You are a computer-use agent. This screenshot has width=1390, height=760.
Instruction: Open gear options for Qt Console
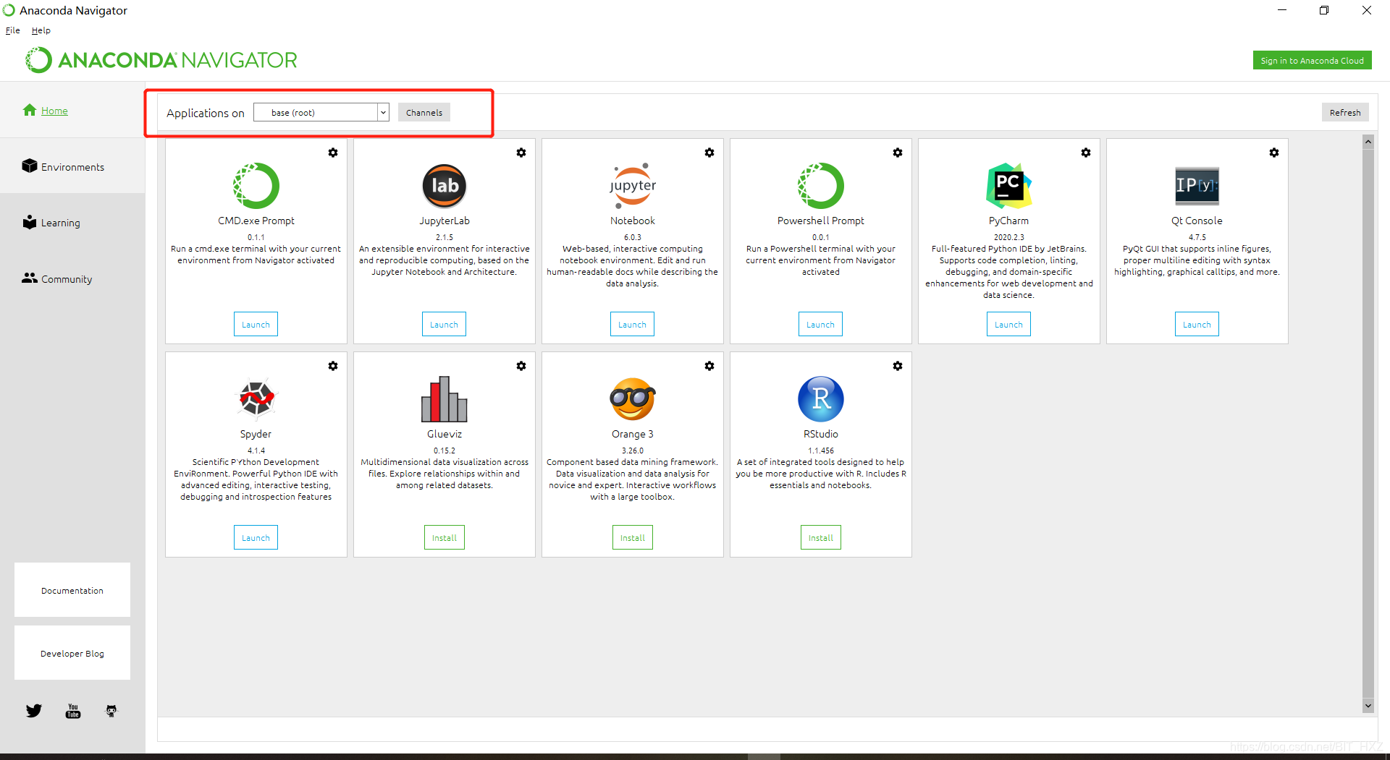1274,153
